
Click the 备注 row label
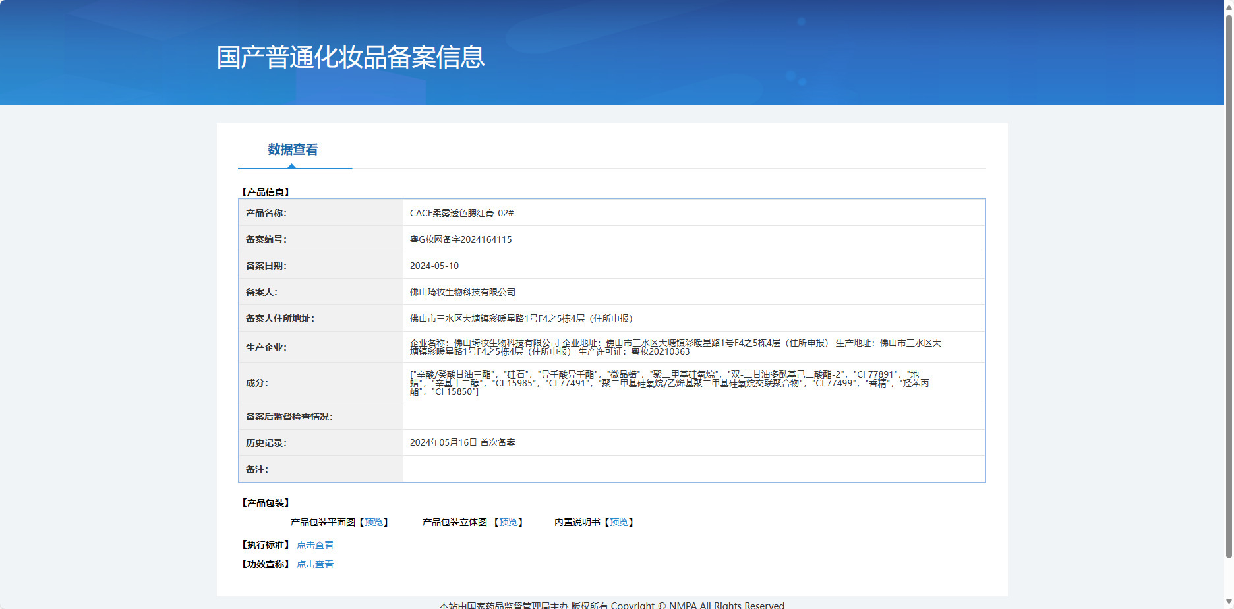pyautogui.click(x=257, y=469)
